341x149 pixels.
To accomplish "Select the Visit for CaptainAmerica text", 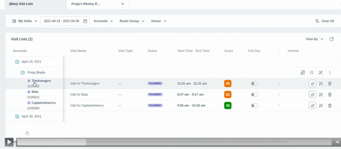I will click(x=87, y=105).
